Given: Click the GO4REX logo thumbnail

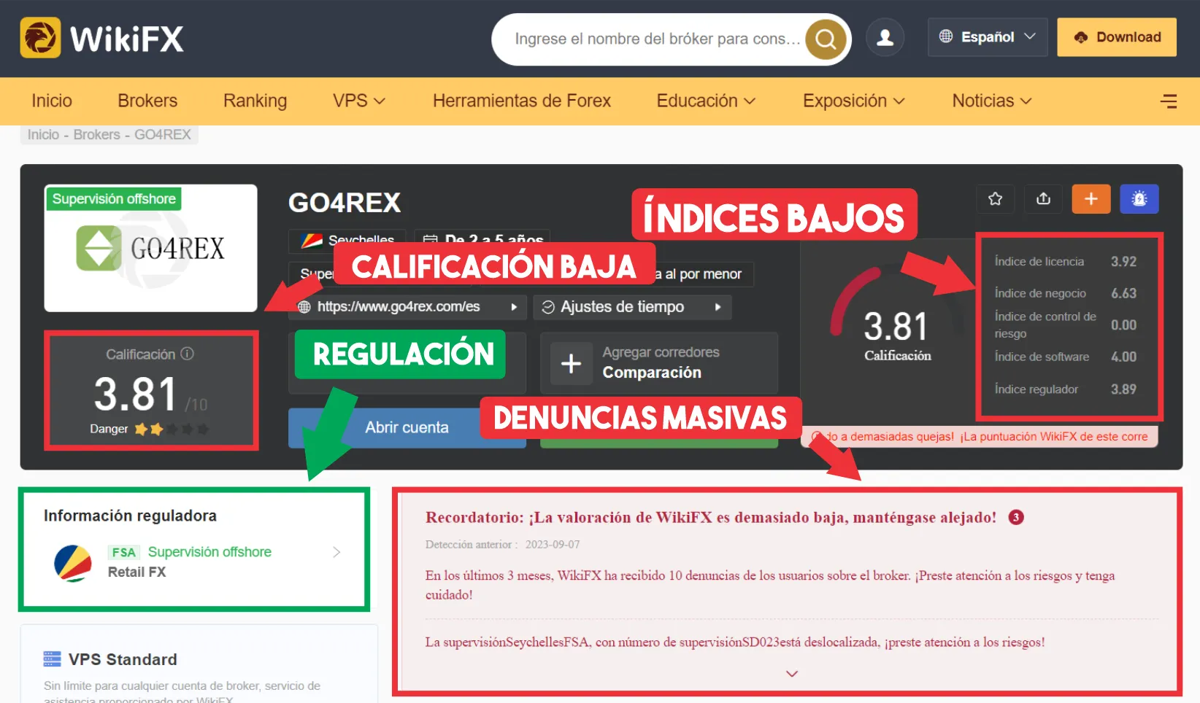Looking at the screenshot, I should coord(150,249).
